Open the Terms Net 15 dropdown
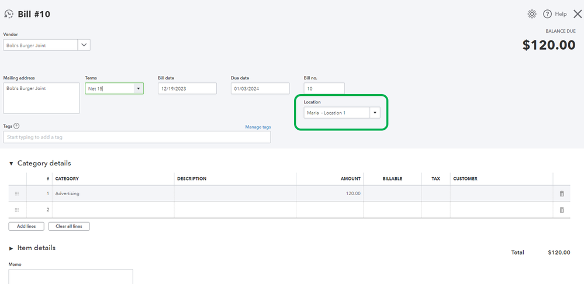 139,88
